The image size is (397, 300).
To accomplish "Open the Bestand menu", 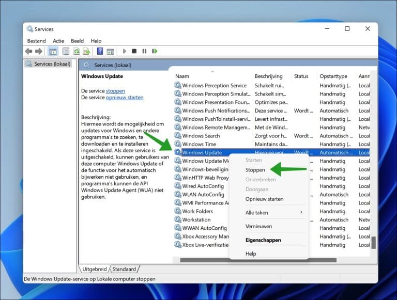I will (37, 41).
